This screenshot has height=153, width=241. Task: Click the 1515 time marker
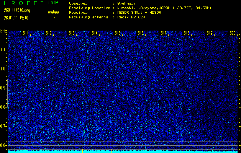(x=117, y=33)
